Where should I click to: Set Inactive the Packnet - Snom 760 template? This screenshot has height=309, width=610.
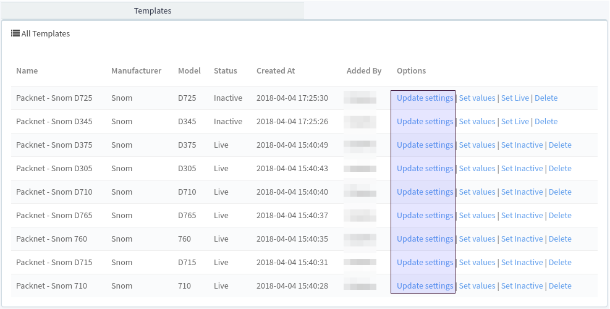(x=522, y=239)
